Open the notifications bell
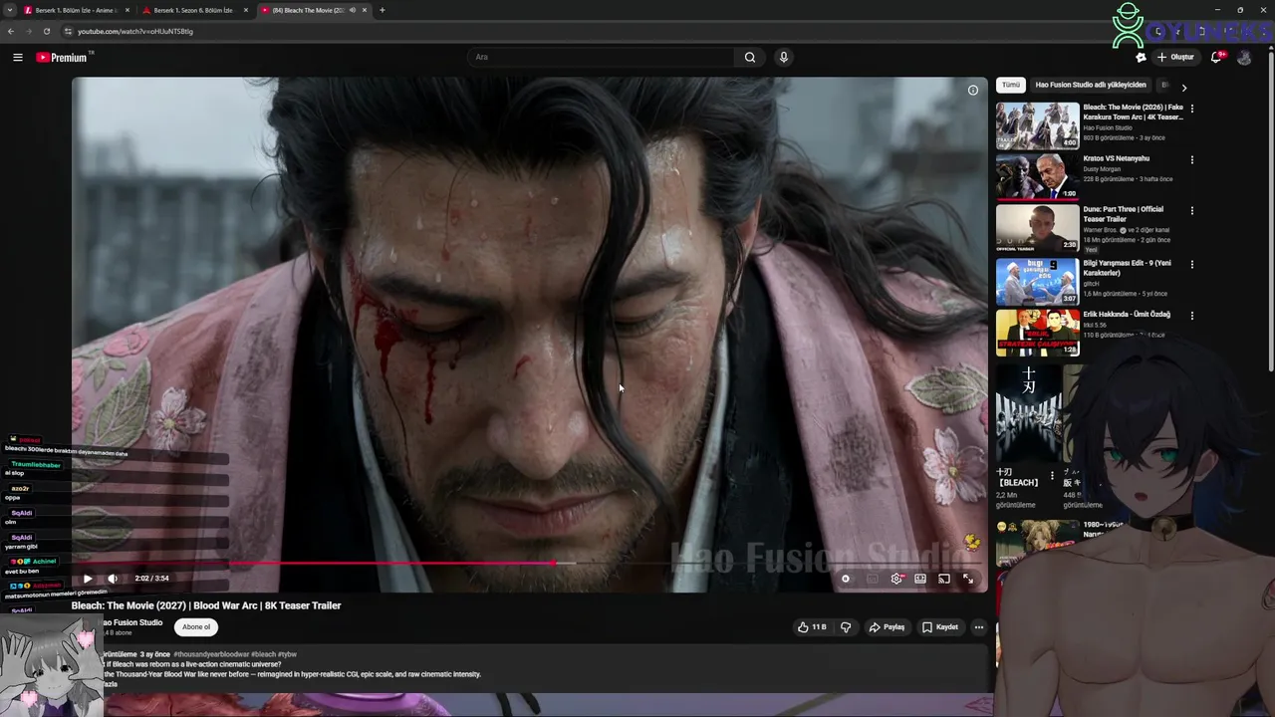Image resolution: width=1275 pixels, height=717 pixels. pyautogui.click(x=1216, y=58)
